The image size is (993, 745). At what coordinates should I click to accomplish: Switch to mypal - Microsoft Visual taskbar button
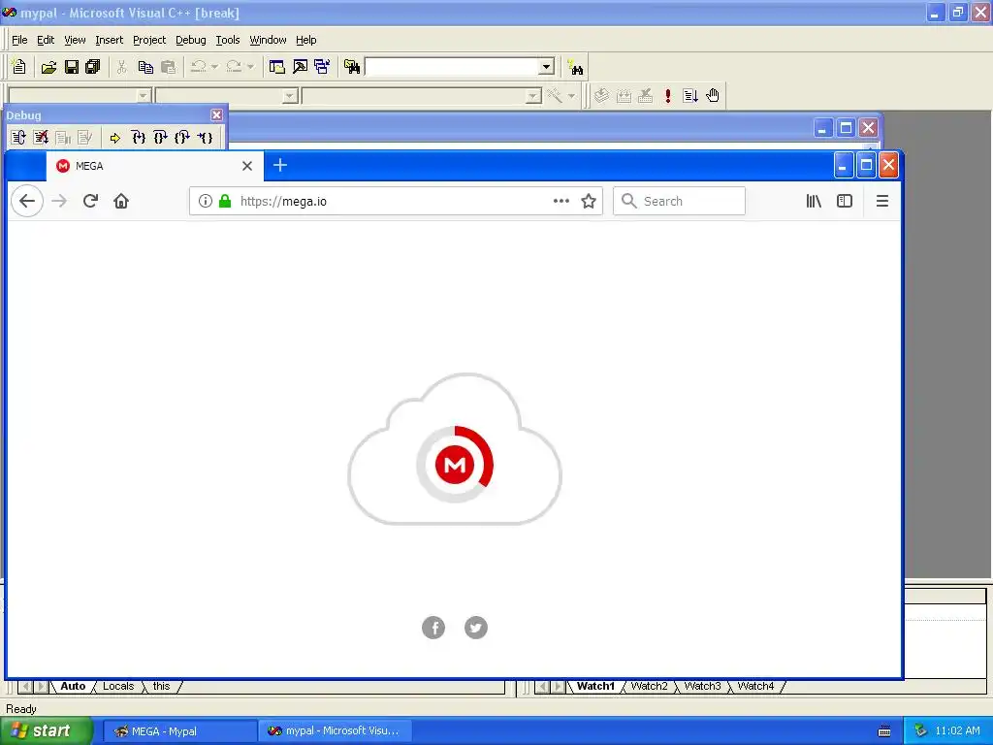[x=335, y=731]
